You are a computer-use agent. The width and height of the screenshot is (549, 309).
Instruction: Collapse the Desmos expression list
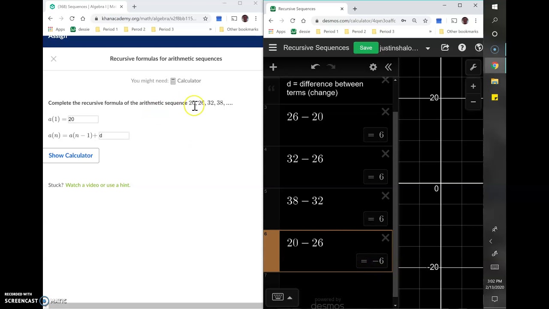coord(388,67)
